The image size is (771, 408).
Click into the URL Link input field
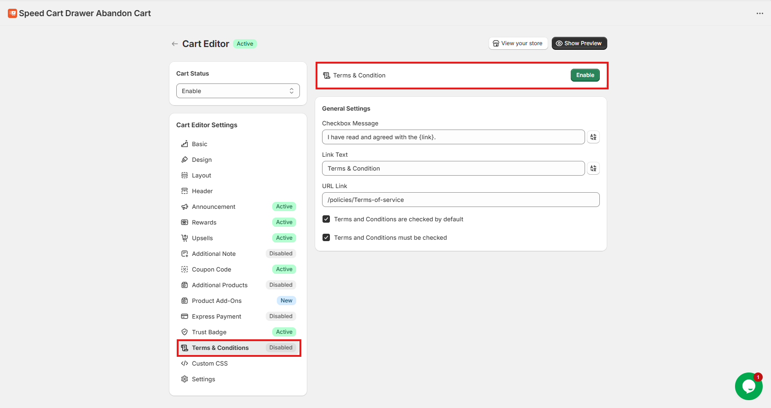[x=460, y=200]
